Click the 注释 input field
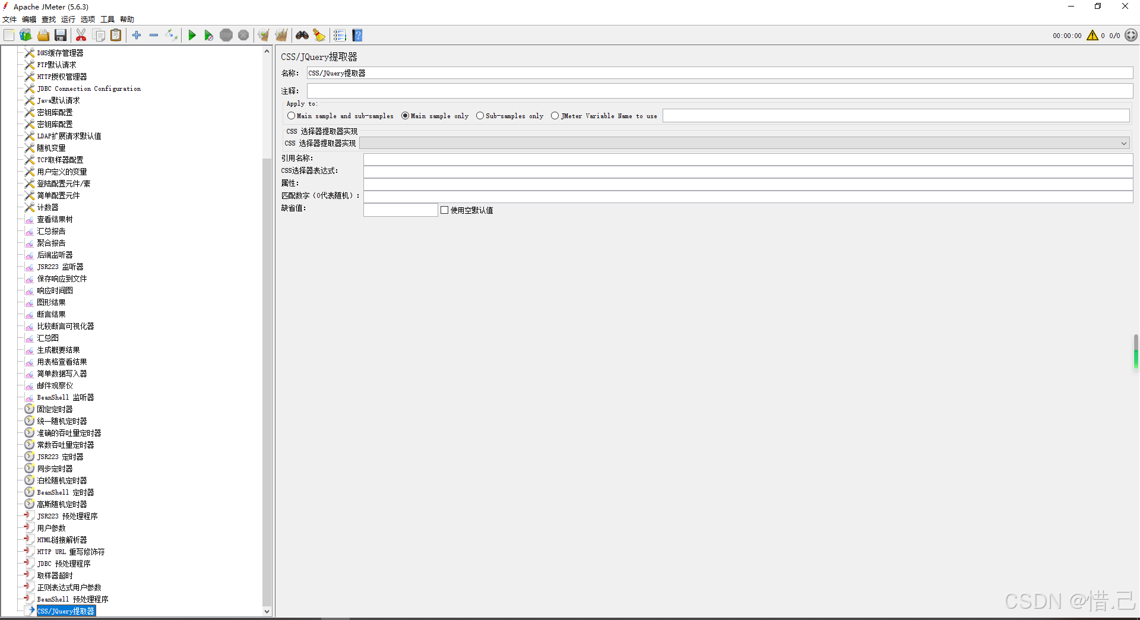This screenshot has width=1140, height=620. (x=720, y=91)
